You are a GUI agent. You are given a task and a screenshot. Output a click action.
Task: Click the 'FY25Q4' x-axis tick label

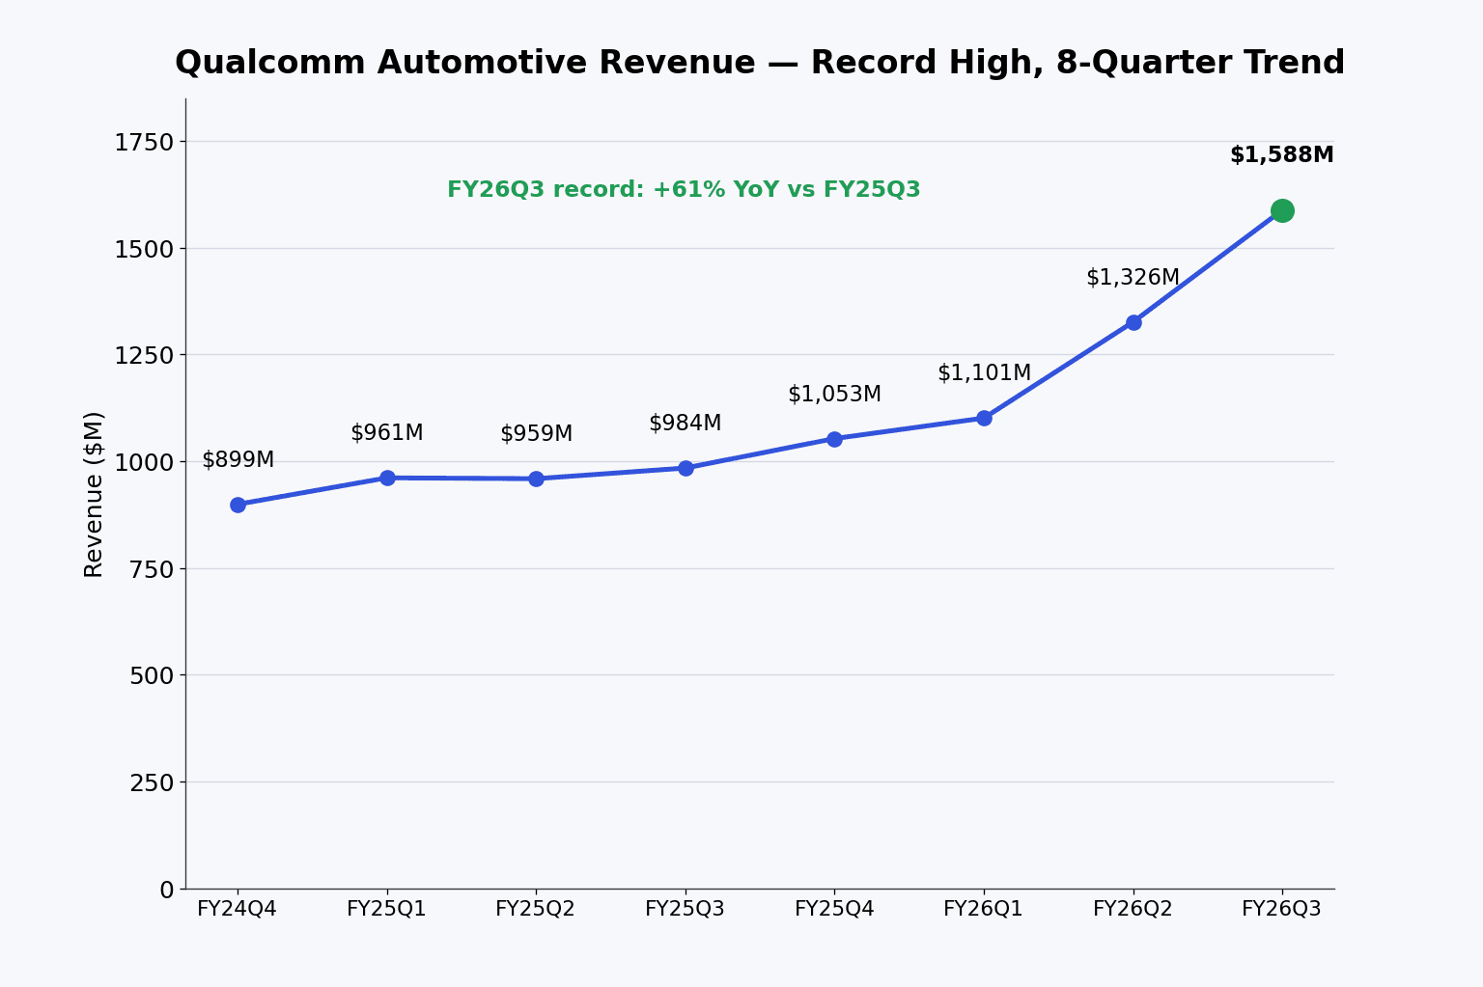coord(834,909)
